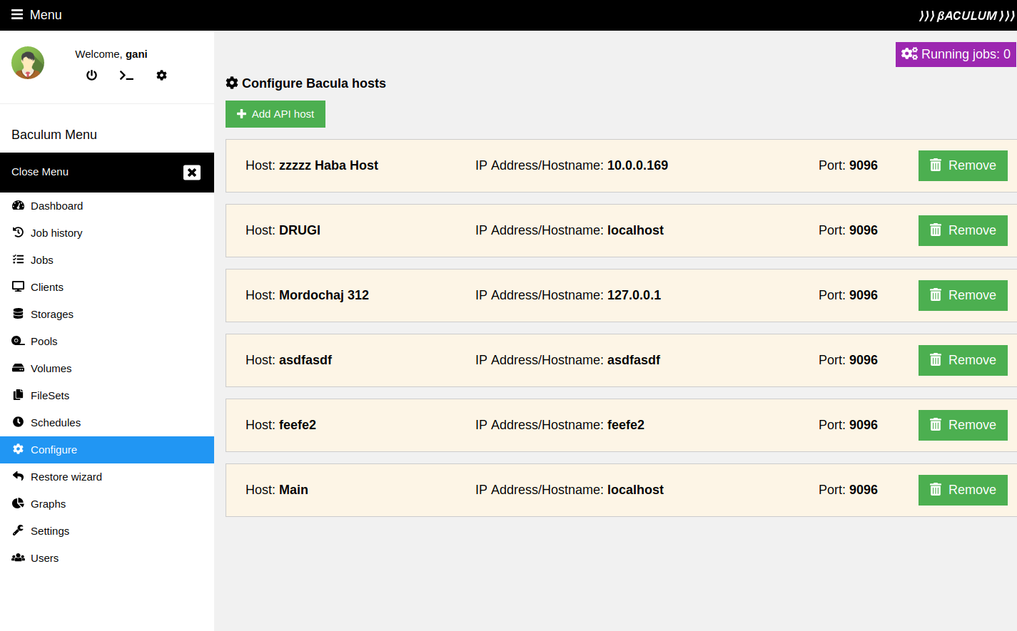
Task: Click the gear icon under Welcome
Action: (x=162, y=75)
